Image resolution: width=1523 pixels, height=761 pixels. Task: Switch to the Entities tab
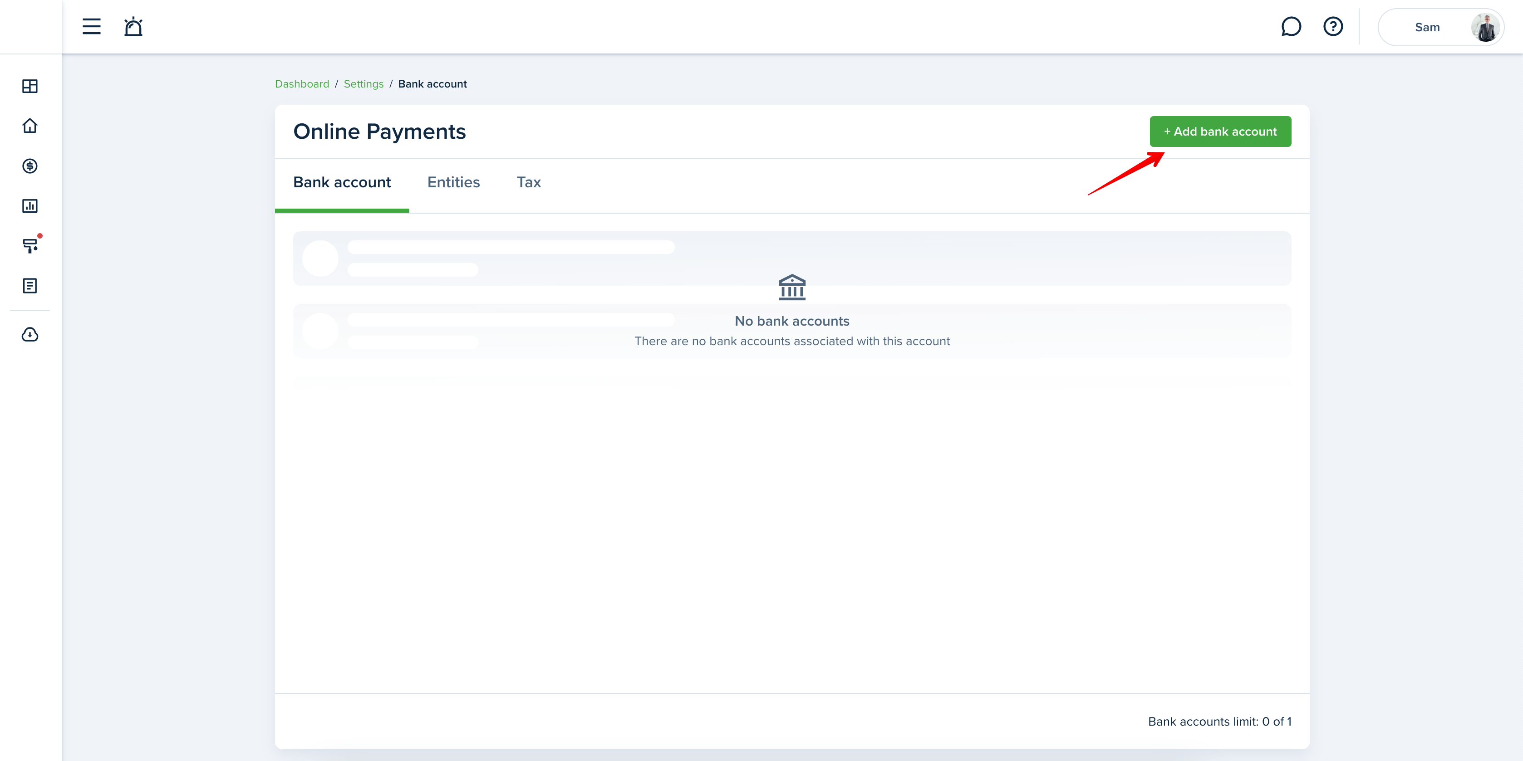click(x=453, y=183)
